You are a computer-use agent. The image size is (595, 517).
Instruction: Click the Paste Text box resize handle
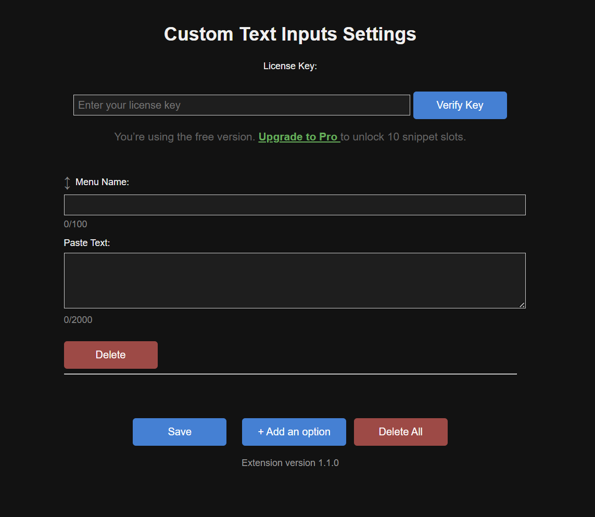522,305
